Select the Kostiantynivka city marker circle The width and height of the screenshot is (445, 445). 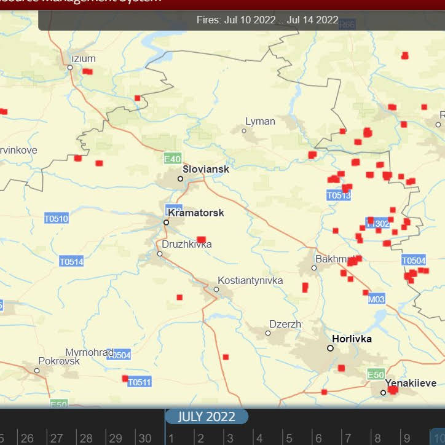pyautogui.click(x=216, y=289)
